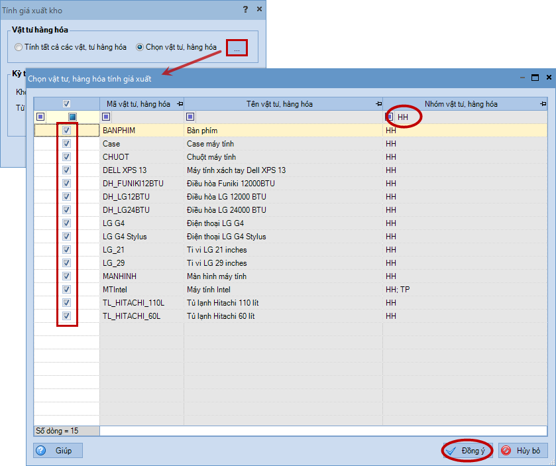Click the help question mark icon in Giúp button
The image size is (556, 466).
pyautogui.click(x=41, y=451)
